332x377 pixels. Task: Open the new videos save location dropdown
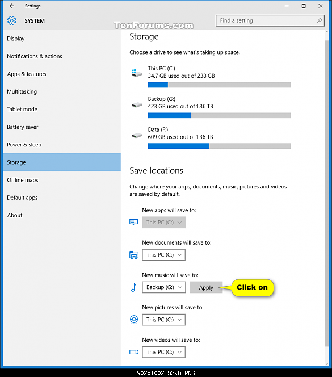(163, 352)
